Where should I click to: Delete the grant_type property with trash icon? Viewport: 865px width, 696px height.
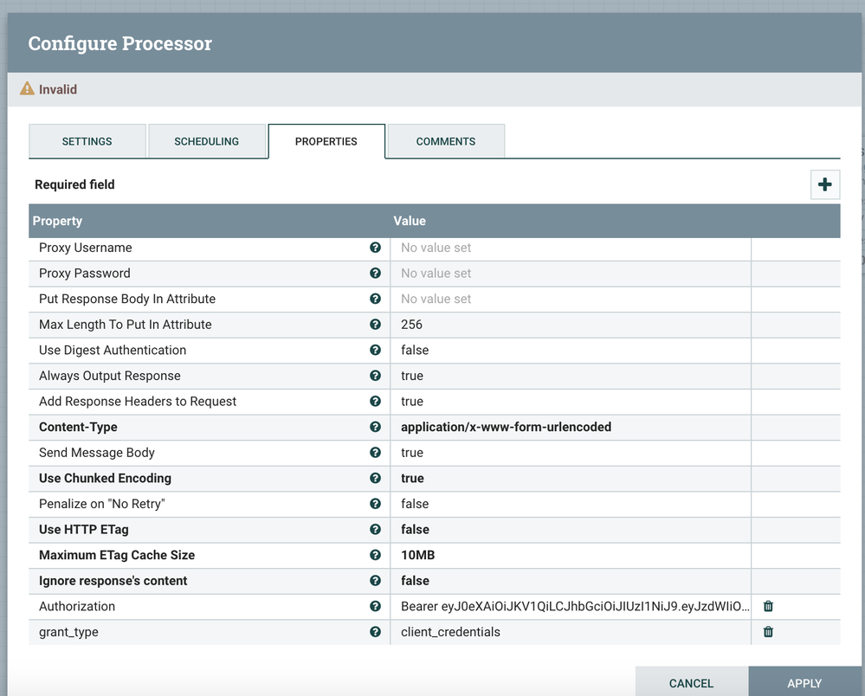point(768,632)
